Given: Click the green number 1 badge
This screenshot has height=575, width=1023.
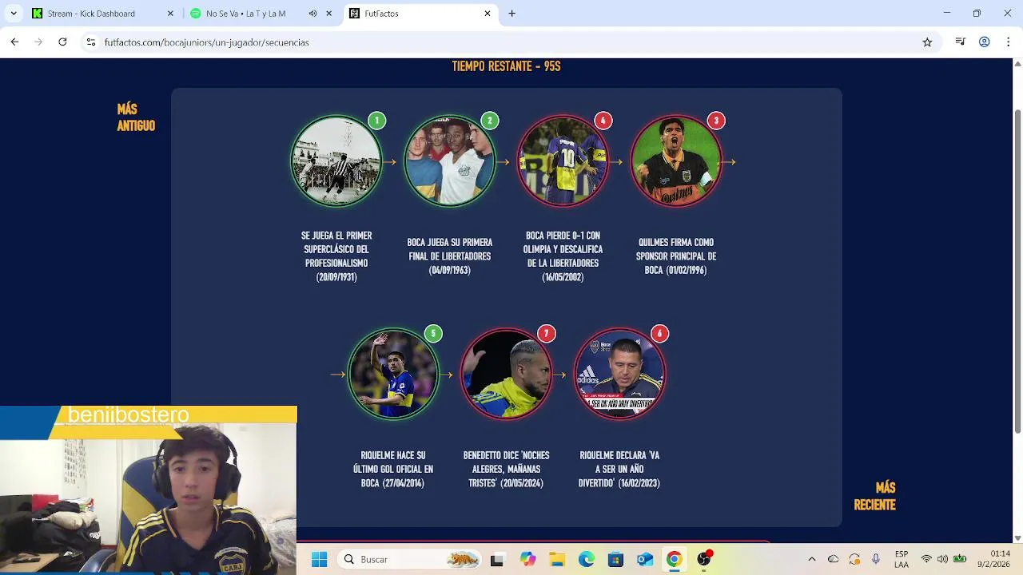Looking at the screenshot, I should (376, 121).
